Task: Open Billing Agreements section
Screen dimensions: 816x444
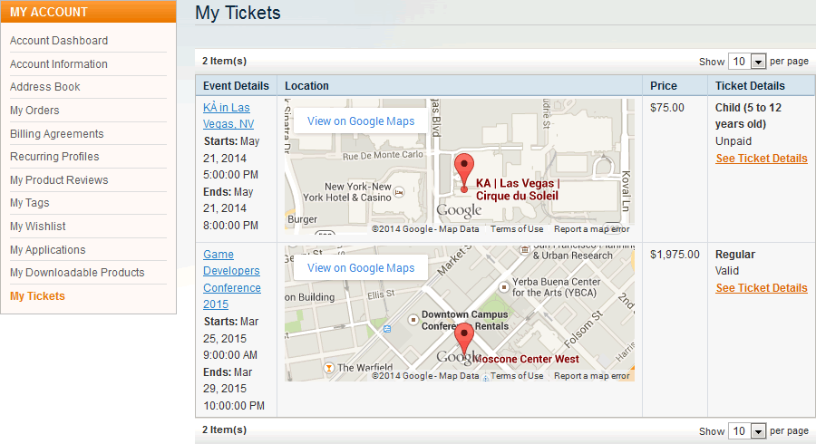Action: click(57, 134)
